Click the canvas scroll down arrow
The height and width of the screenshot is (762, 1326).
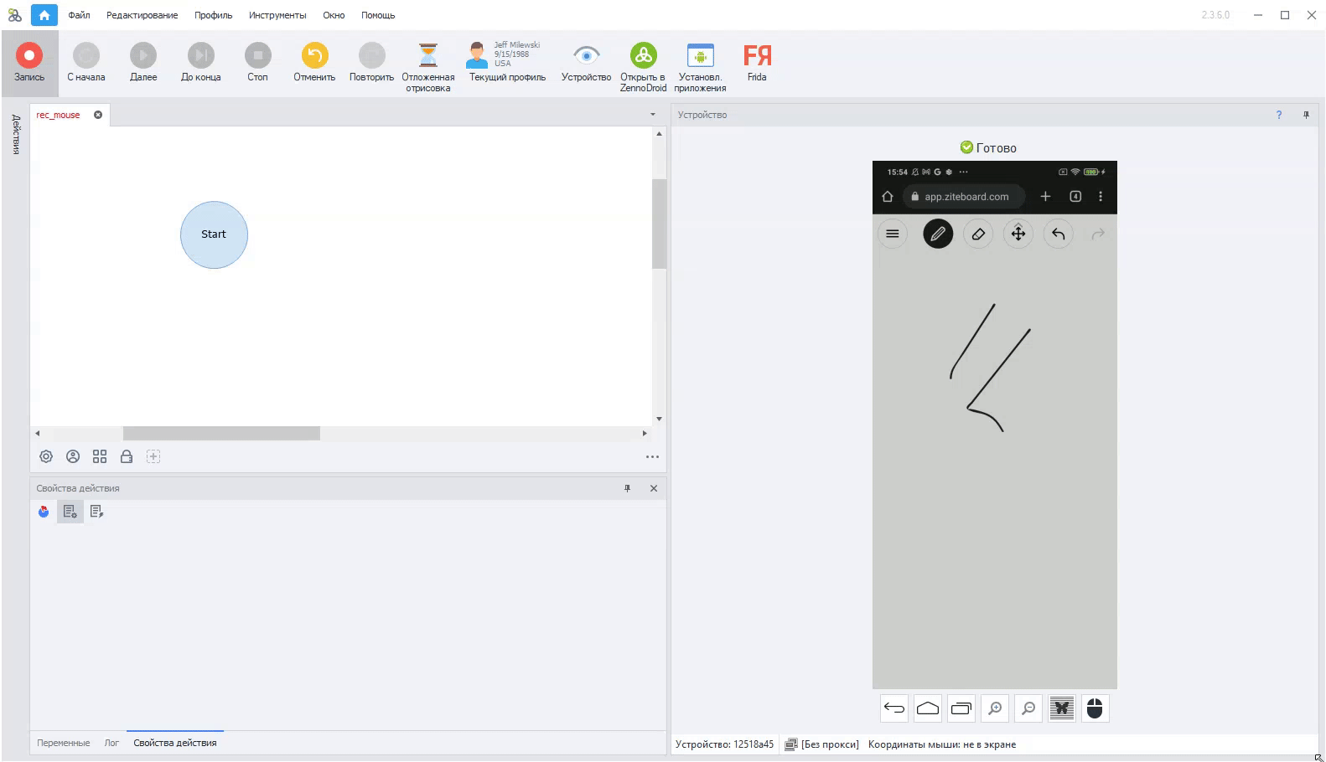pyautogui.click(x=659, y=419)
